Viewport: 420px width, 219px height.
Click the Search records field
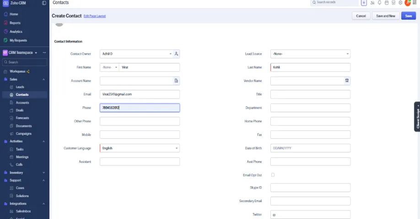point(334,3)
